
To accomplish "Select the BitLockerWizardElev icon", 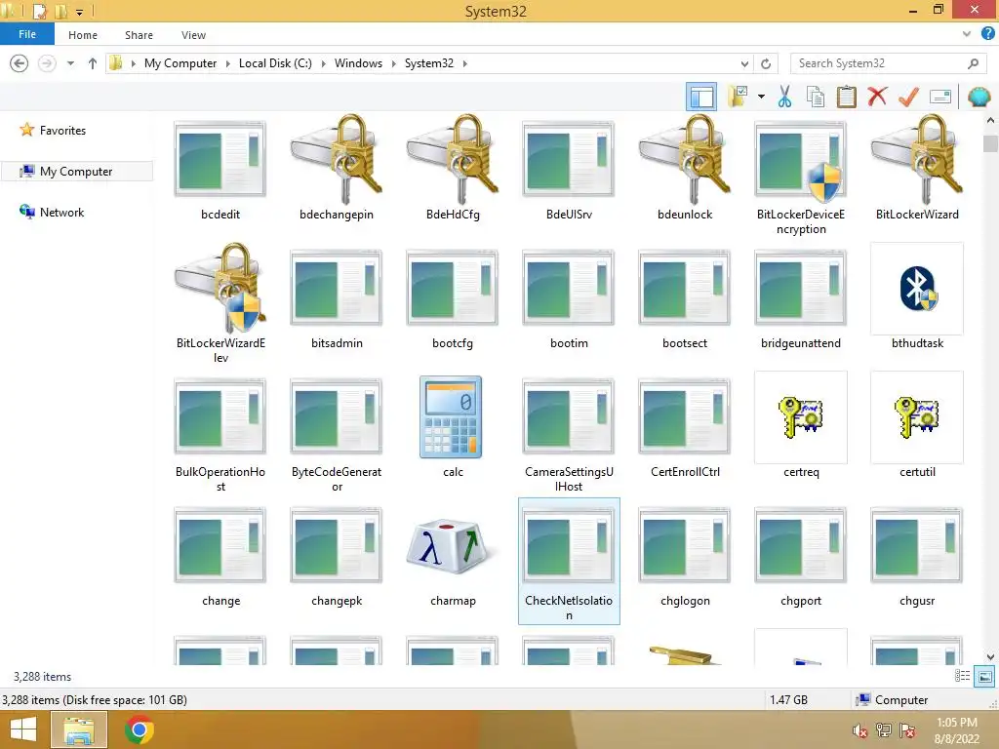I will [x=220, y=288].
